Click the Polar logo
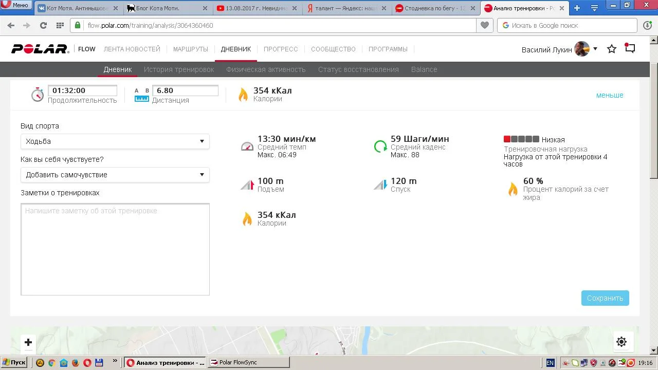658x370 pixels. [40, 49]
